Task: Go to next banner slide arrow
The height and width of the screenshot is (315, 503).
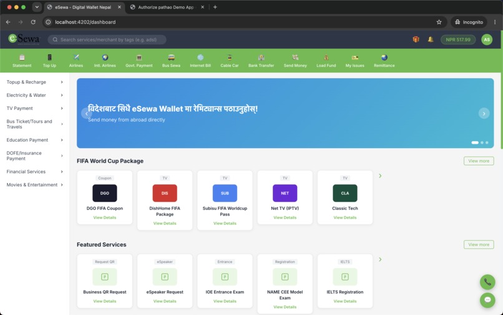Action: coord(484,114)
